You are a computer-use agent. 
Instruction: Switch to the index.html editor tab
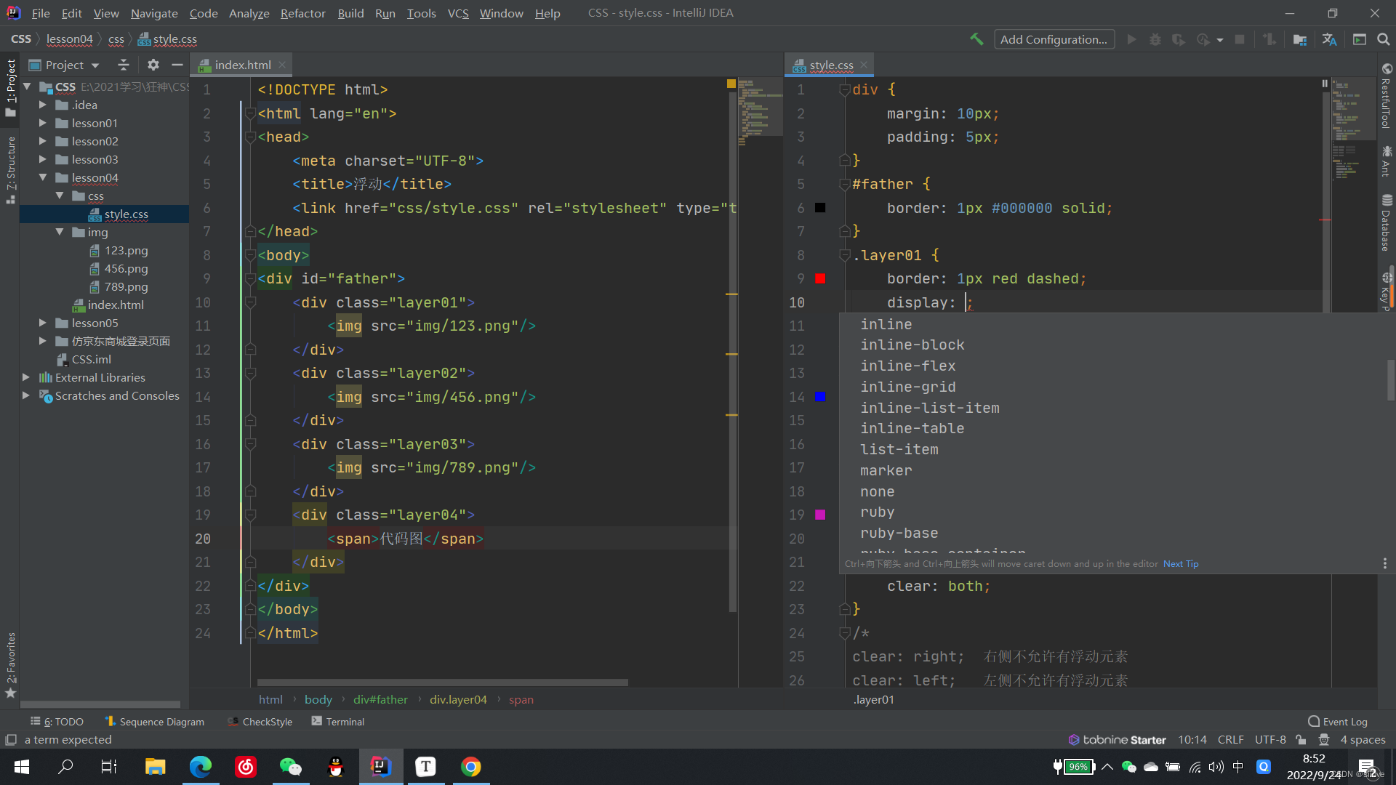pos(242,65)
